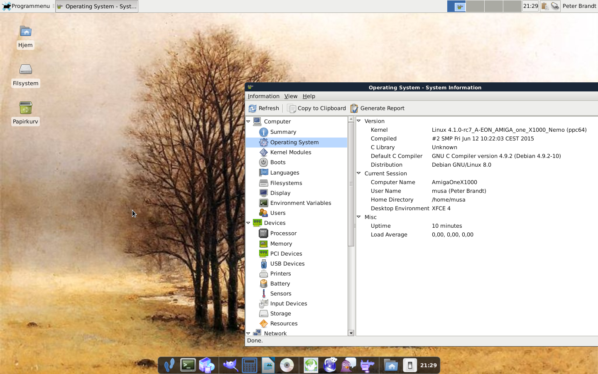
Task: Collapse the Version details group
Action: [359, 121]
